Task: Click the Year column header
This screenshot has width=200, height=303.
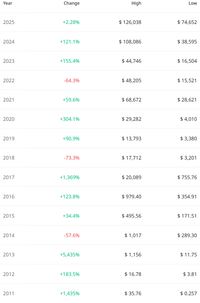Action: point(8,3)
